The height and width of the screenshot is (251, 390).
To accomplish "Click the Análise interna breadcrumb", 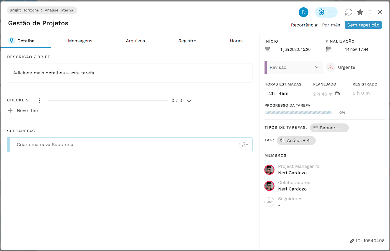I will (x=59, y=10).
